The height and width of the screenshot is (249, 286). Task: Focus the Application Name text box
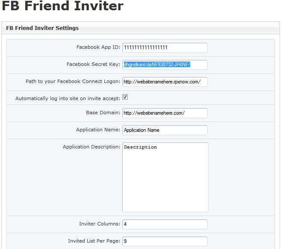click(x=165, y=130)
